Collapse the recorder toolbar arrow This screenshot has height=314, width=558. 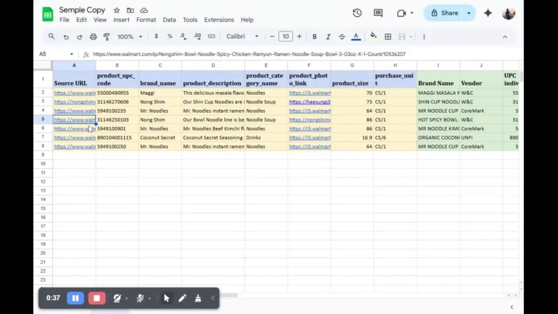click(x=213, y=298)
